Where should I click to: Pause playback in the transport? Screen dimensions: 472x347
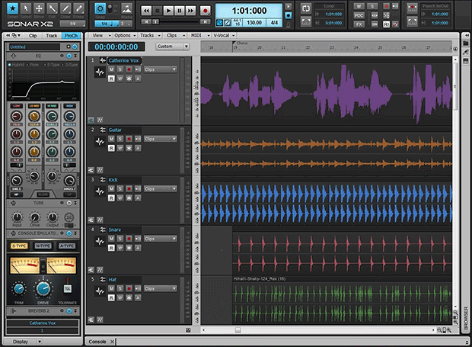(180, 11)
